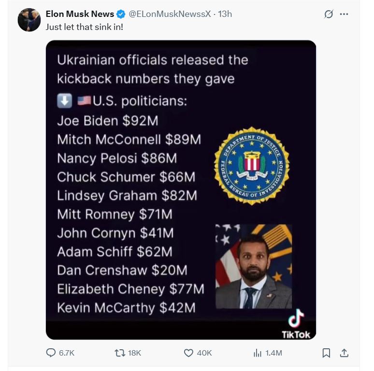This screenshot has height=371, width=374.
Task: Open the @ELonMuskNewssX handle link
Action: point(169,14)
